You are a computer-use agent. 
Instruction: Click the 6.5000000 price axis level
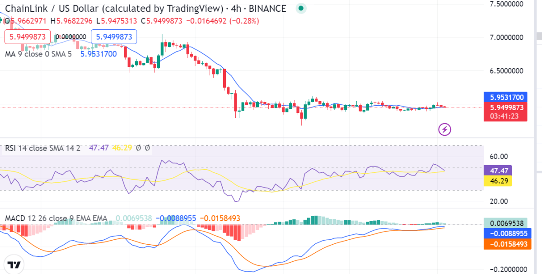coord(506,71)
